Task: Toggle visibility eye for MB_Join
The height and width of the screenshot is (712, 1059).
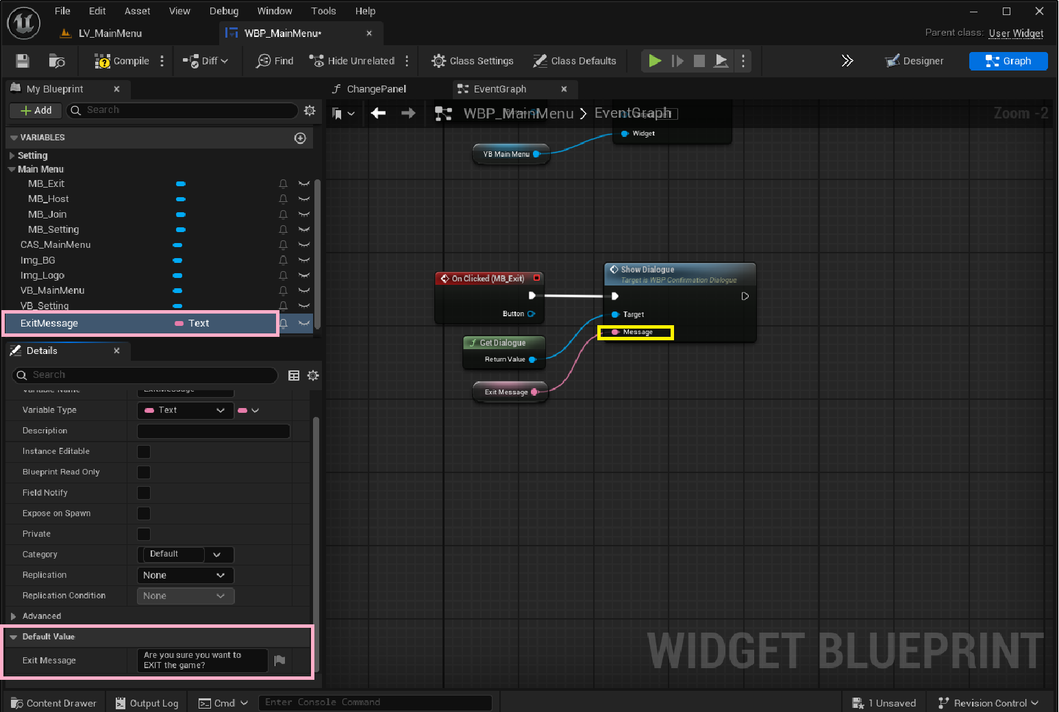Action: point(304,214)
